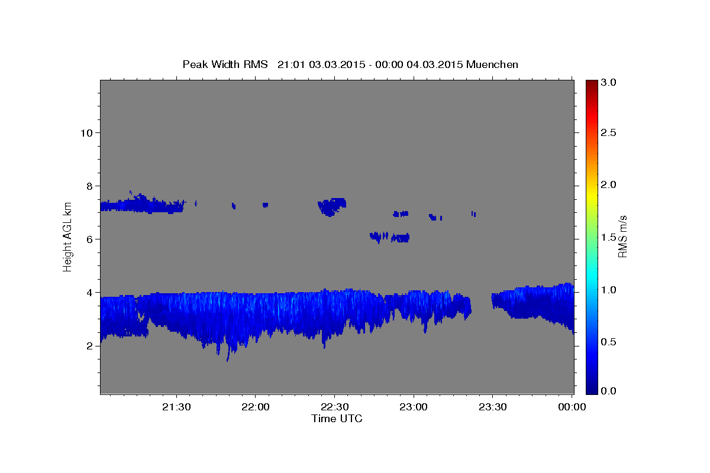Click the colorbar value 0.0

[x=608, y=391]
